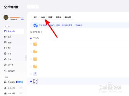129x96 pixels.
Task: Click the 正在下载 count badge
Action: tap(21, 93)
